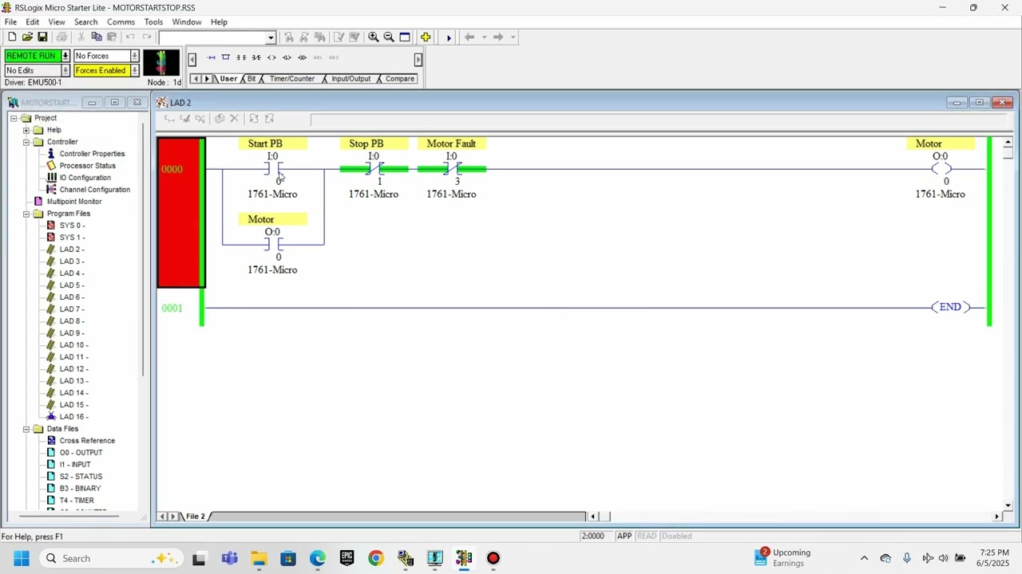This screenshot has width=1022, height=574.
Task: Open the No Edits dropdown
Action: tap(65, 70)
